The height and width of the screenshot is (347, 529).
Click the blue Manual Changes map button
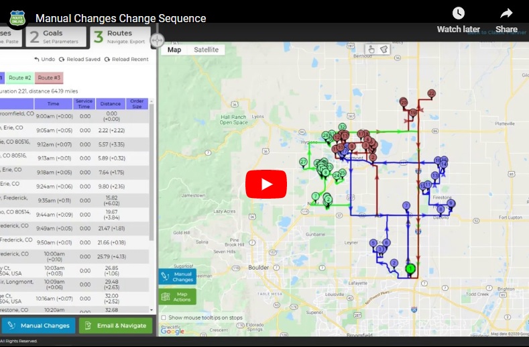click(x=178, y=277)
